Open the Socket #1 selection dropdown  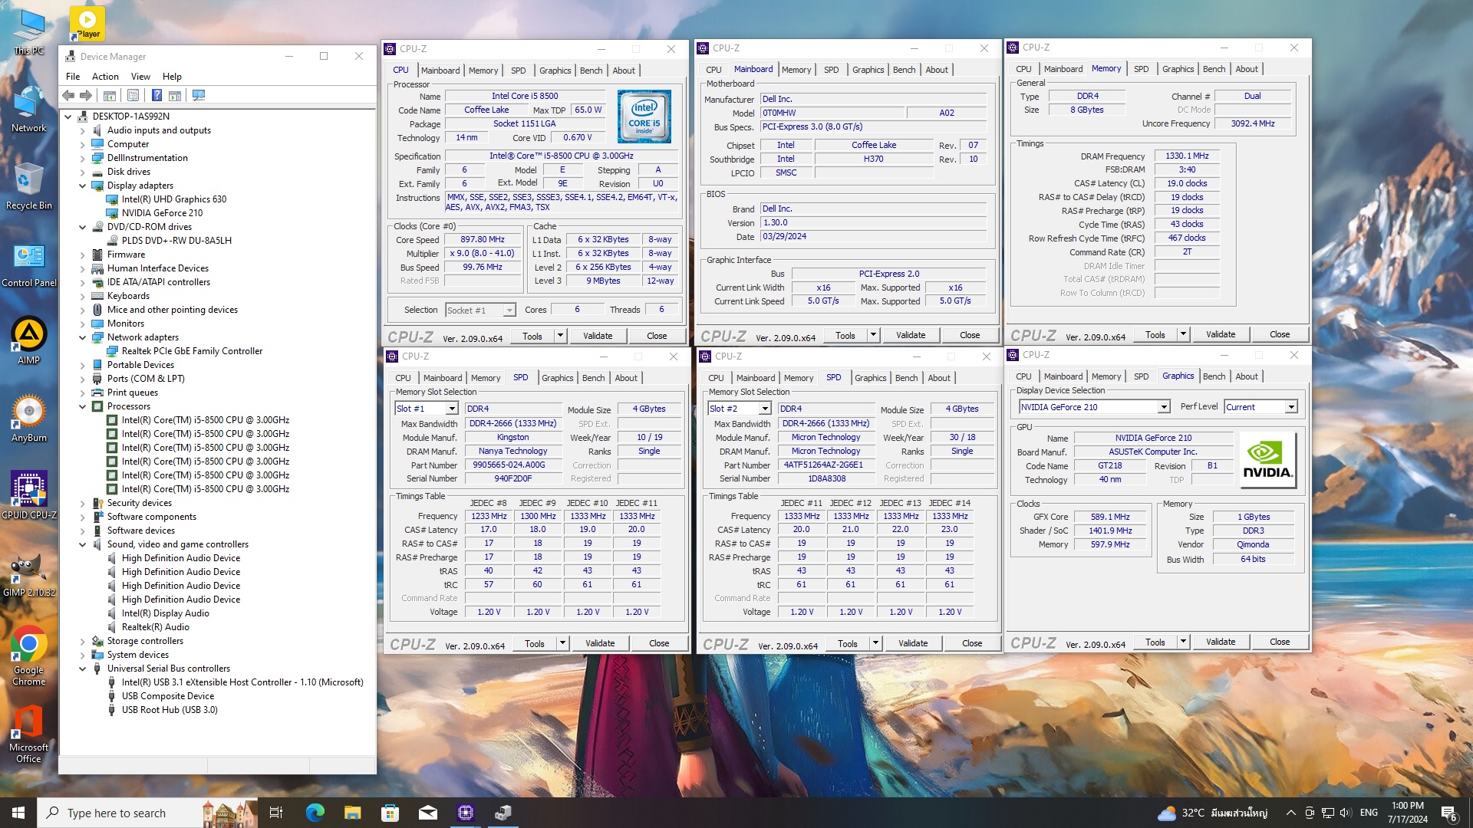coord(480,310)
